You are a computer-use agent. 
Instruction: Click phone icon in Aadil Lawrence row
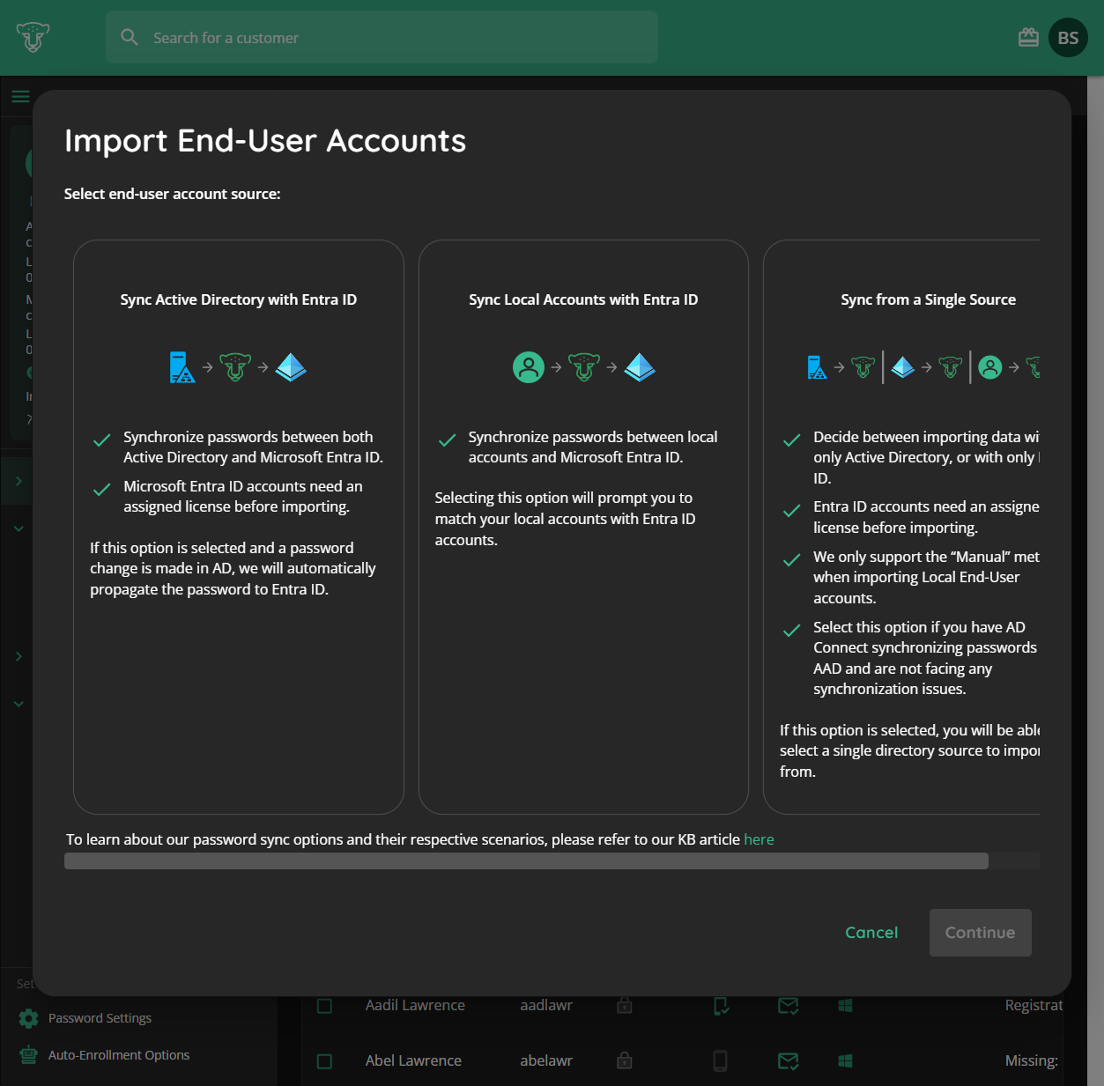[x=721, y=1006]
